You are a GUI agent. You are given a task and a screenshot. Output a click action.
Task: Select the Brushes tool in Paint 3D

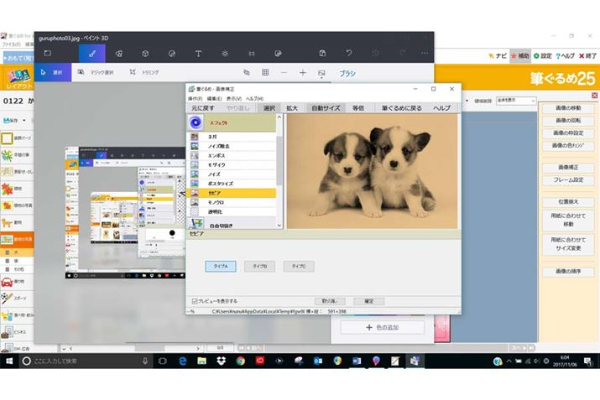click(x=92, y=53)
